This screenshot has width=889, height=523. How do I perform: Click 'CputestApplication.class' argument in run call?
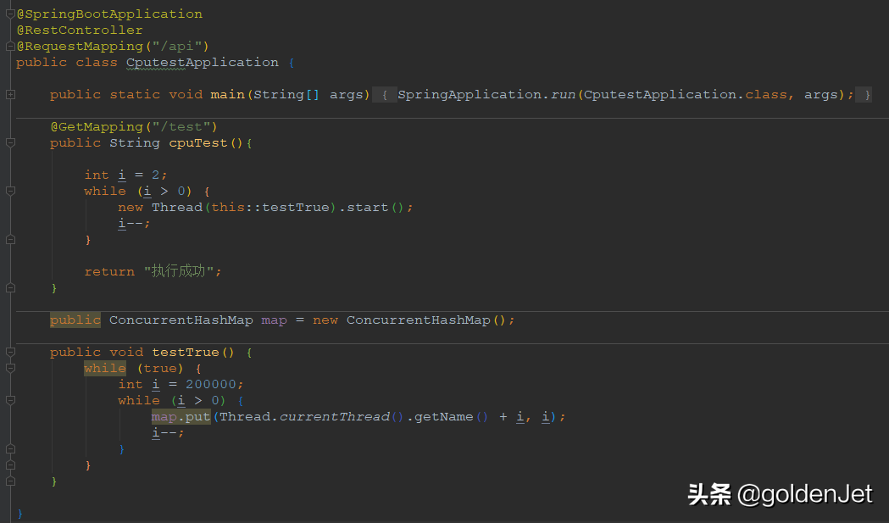(x=686, y=95)
